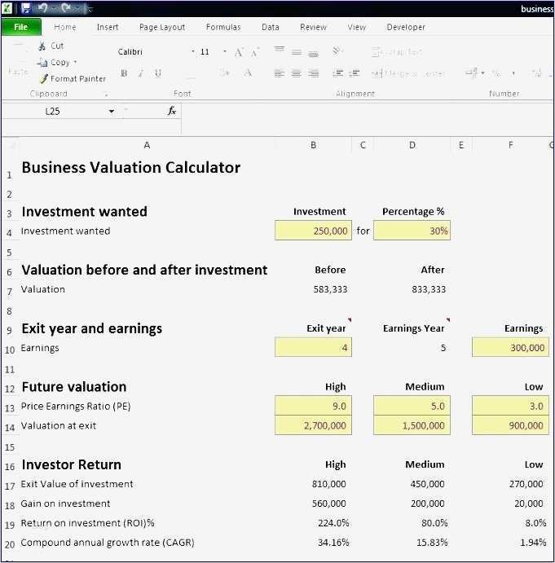
Task: Switch to the Page Layout tab
Action: pyautogui.click(x=162, y=27)
